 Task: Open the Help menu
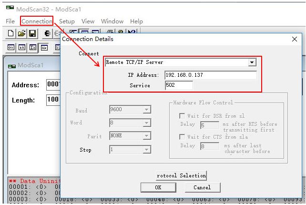pos(136,21)
